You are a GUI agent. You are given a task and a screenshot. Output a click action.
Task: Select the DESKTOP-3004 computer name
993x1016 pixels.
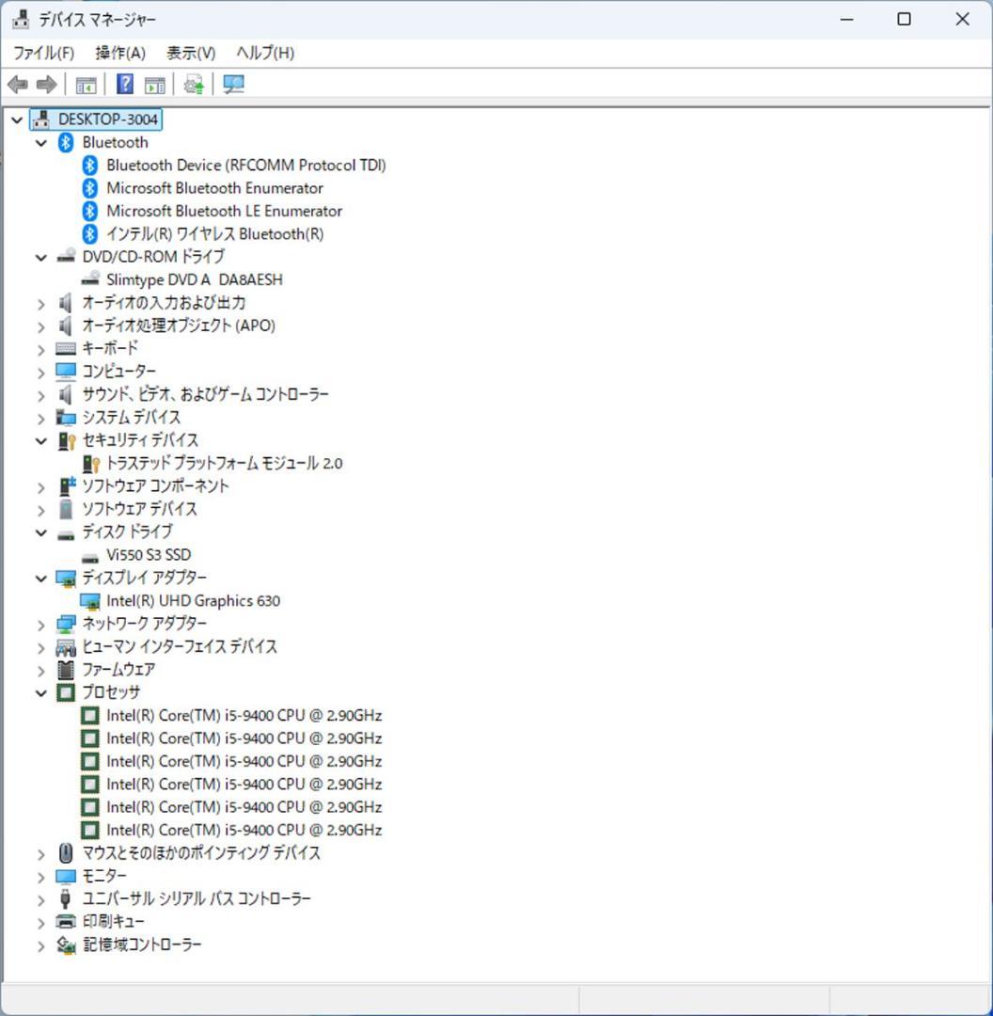tap(107, 119)
